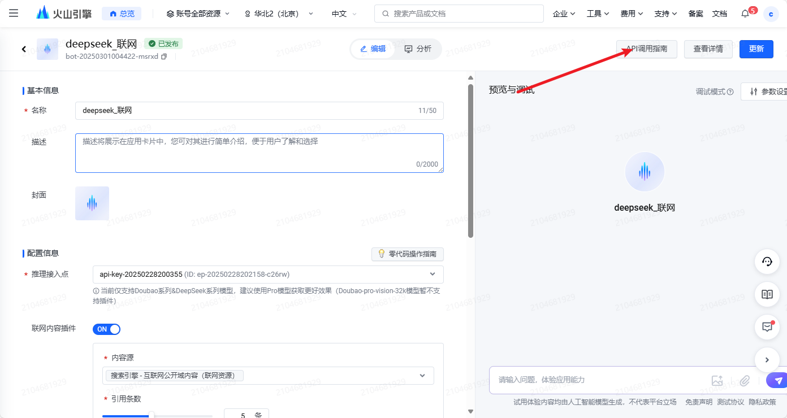The image size is (787, 418).
Task: Copy the bot ID with the copy icon
Action: [164, 56]
